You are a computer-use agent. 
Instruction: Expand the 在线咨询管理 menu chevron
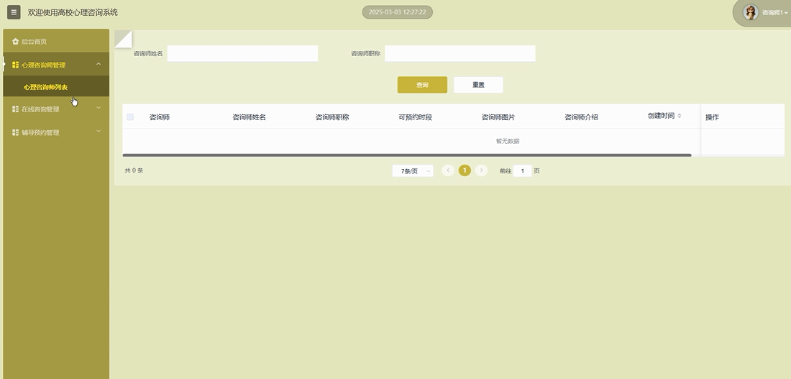coord(99,109)
